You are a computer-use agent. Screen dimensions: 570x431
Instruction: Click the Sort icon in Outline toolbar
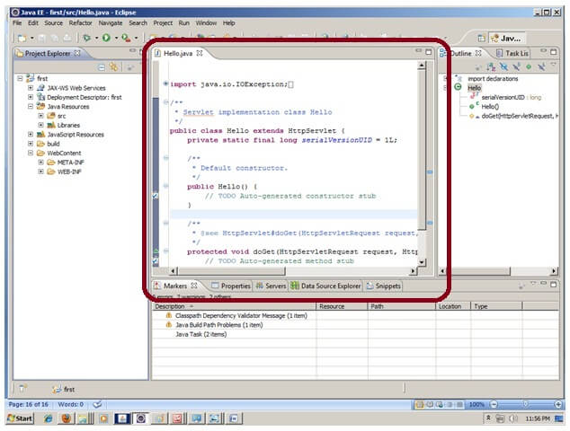click(491, 66)
